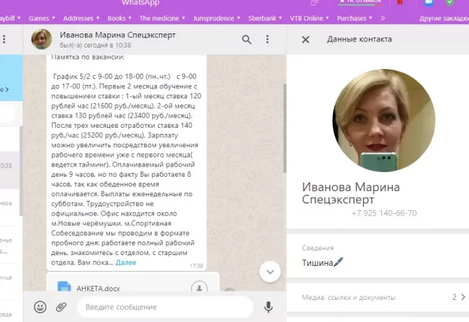Image resolution: width=469 pixels, height=322 pixels.
Task: Open The medicine bookmarks folder
Action: click(x=162, y=18)
